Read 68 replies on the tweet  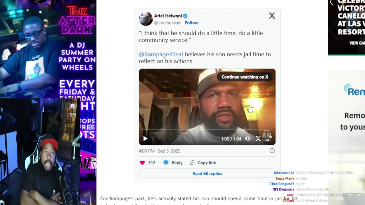207,173
